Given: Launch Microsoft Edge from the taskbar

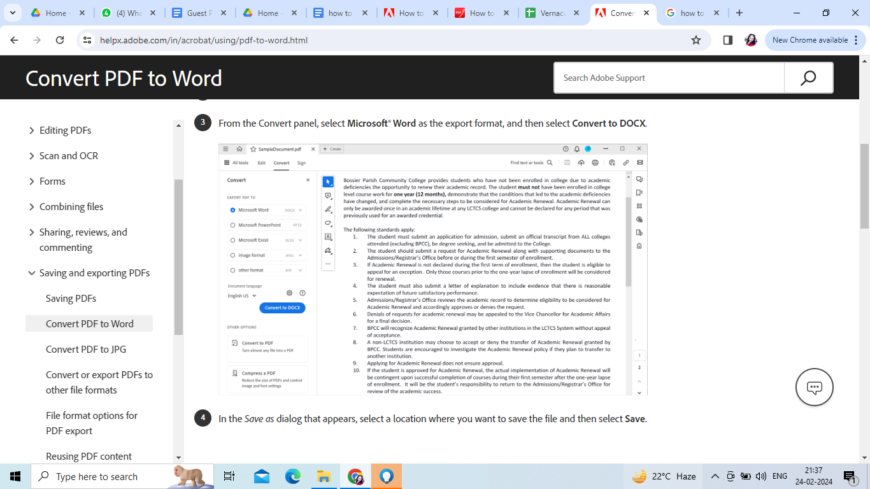Looking at the screenshot, I should point(292,476).
